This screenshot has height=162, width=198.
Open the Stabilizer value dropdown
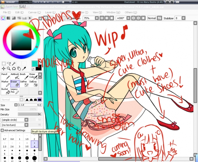click(183, 18)
